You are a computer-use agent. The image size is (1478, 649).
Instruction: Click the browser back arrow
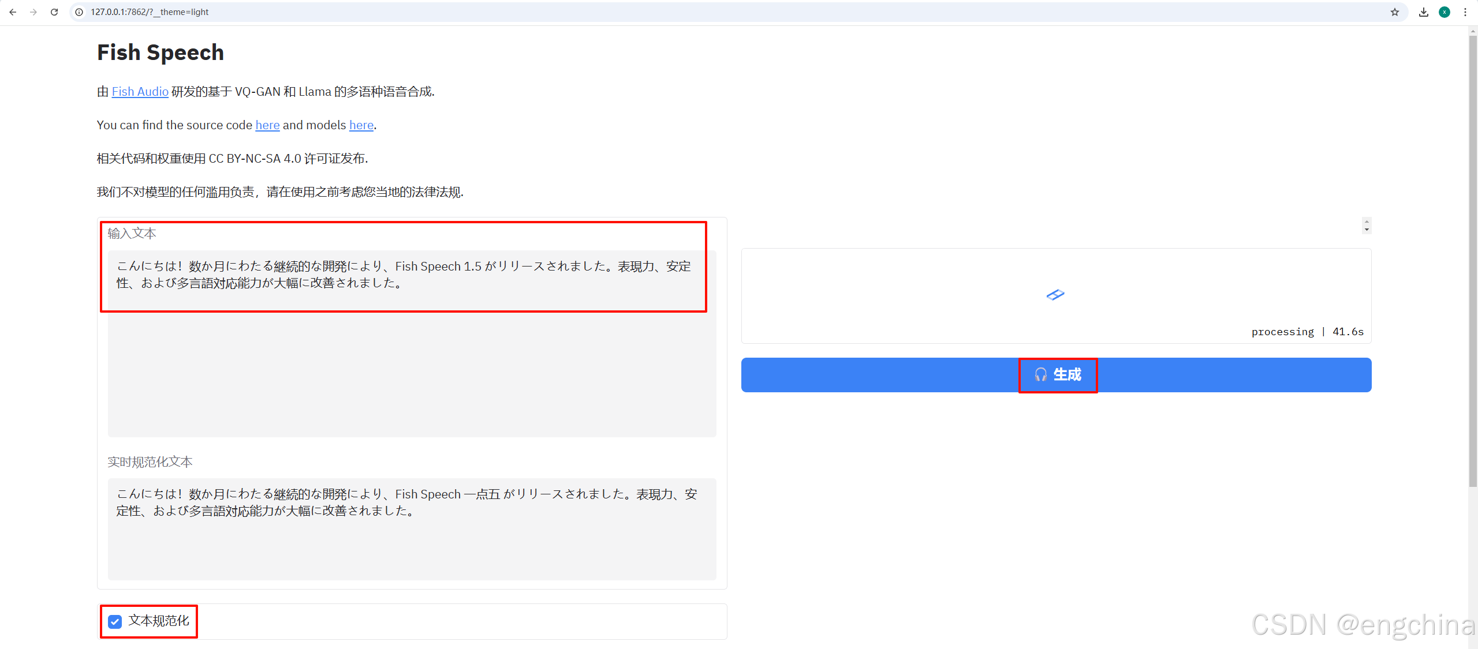point(13,12)
